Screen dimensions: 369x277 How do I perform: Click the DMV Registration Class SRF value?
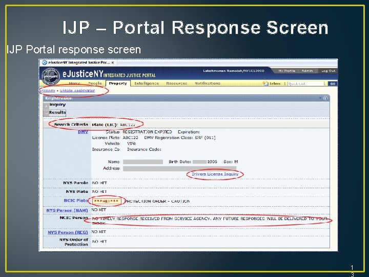(205, 138)
